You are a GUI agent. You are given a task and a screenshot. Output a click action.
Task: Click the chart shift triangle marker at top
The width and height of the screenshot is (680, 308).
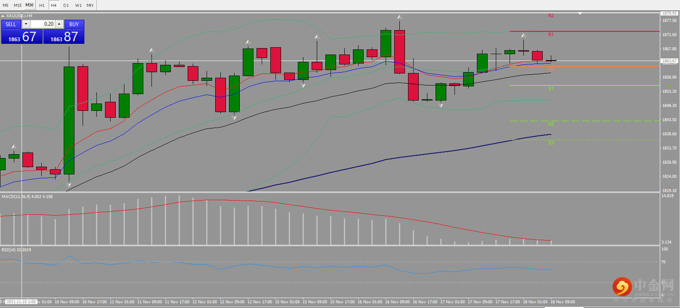point(580,13)
